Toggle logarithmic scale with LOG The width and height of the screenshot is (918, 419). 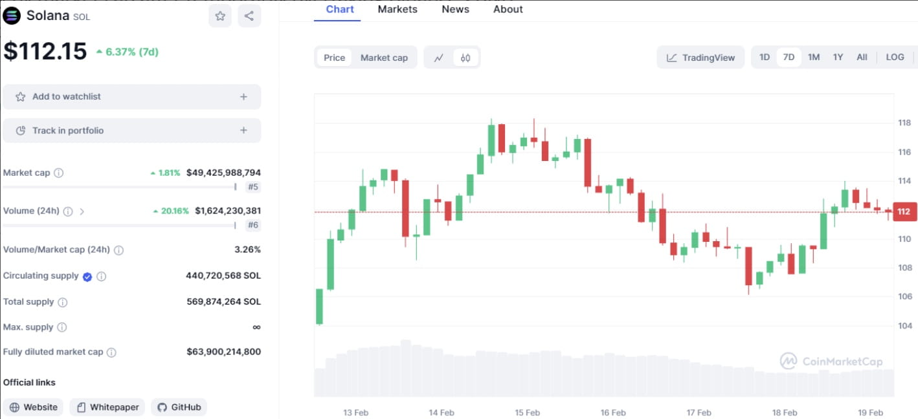point(895,57)
